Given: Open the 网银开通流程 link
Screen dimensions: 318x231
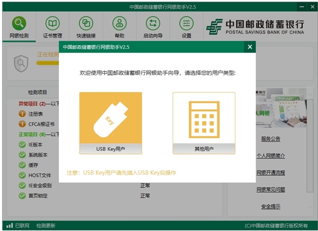Looking at the screenshot, I should pos(271,173).
